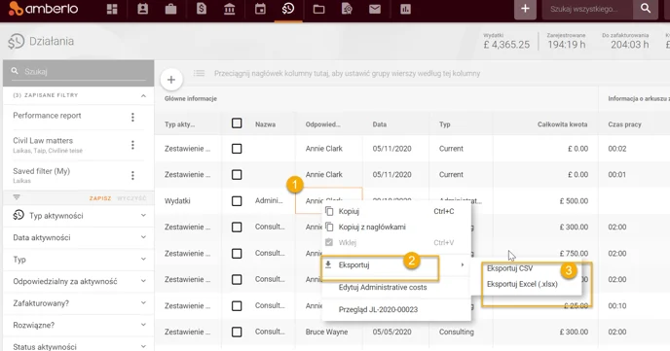Screen dimensions: 670x351
Task: Check the box in the £ 300.00 Annie row
Action: coord(237,228)
